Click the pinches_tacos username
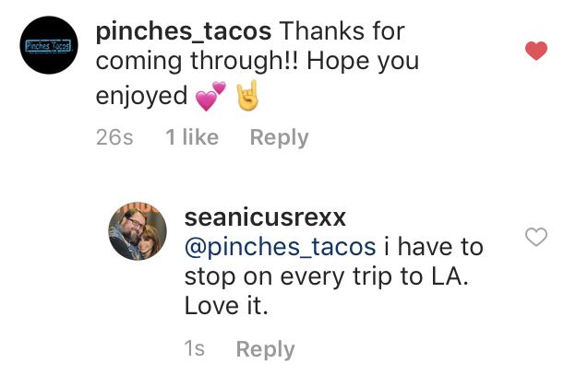 coord(183,29)
